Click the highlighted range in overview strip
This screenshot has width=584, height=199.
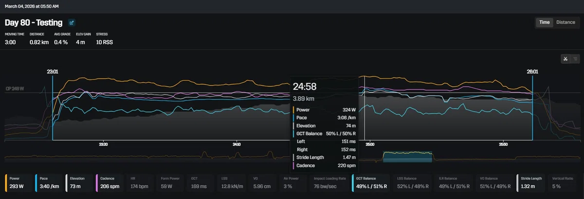pyautogui.click(x=408, y=157)
